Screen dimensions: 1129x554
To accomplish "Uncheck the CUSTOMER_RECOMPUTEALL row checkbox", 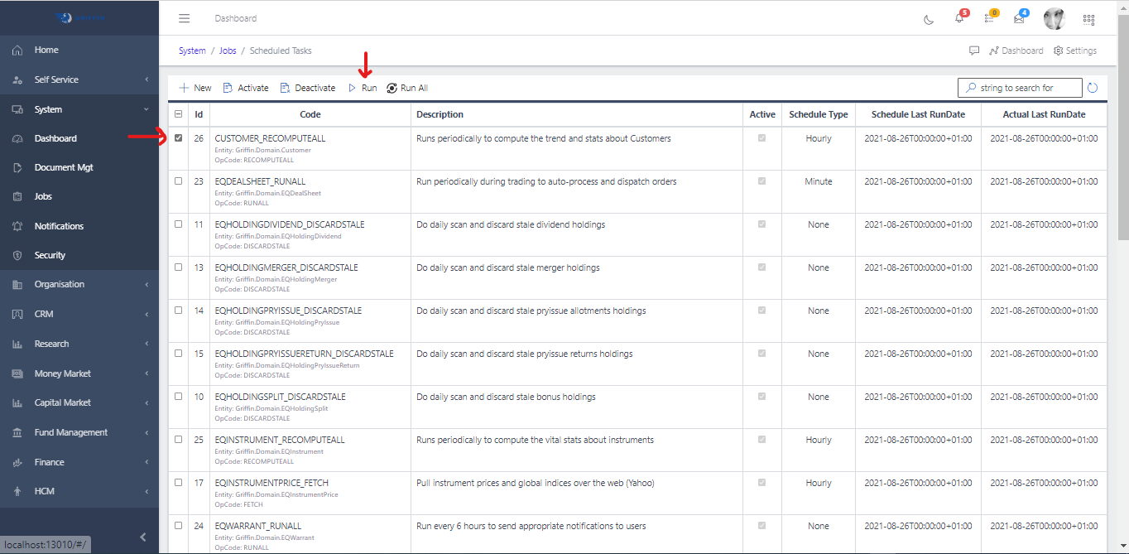I will click(178, 138).
